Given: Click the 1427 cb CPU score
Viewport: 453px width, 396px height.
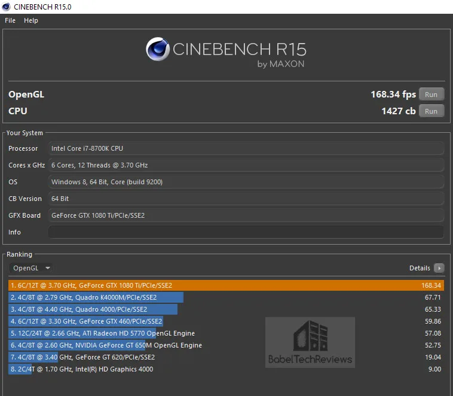Looking at the screenshot, I should point(399,111).
